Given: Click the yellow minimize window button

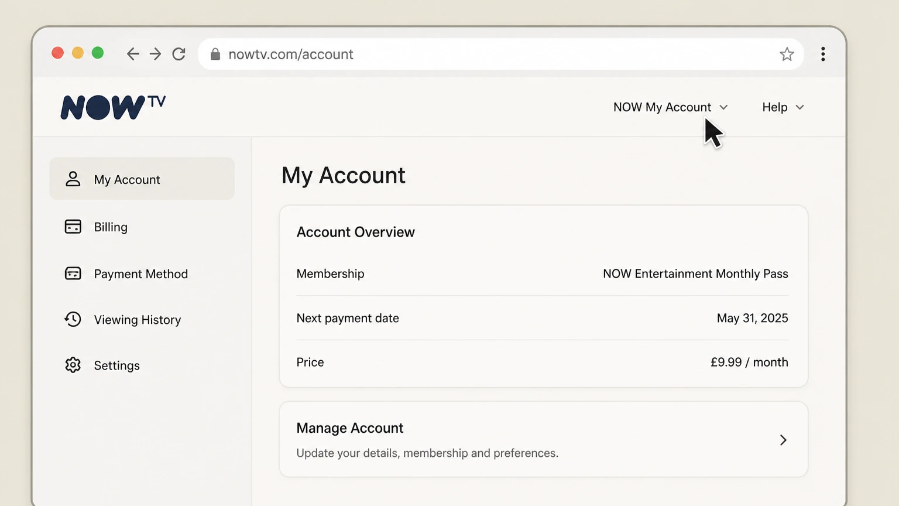Looking at the screenshot, I should tap(77, 53).
